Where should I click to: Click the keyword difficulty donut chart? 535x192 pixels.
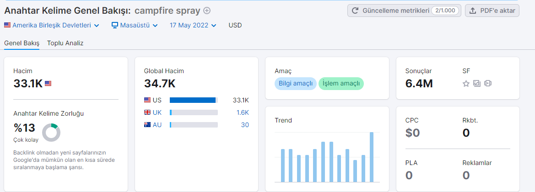(x=51, y=133)
